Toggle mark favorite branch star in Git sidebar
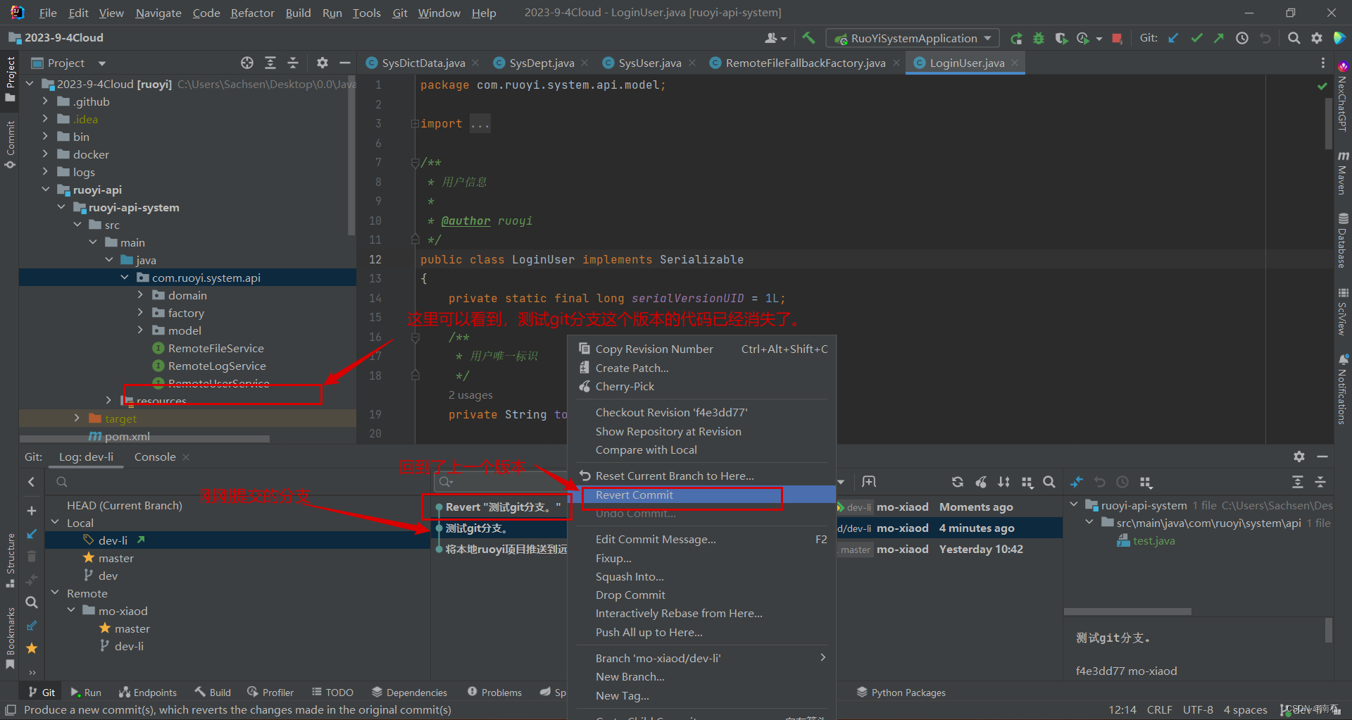The height and width of the screenshot is (720, 1352). (x=31, y=648)
